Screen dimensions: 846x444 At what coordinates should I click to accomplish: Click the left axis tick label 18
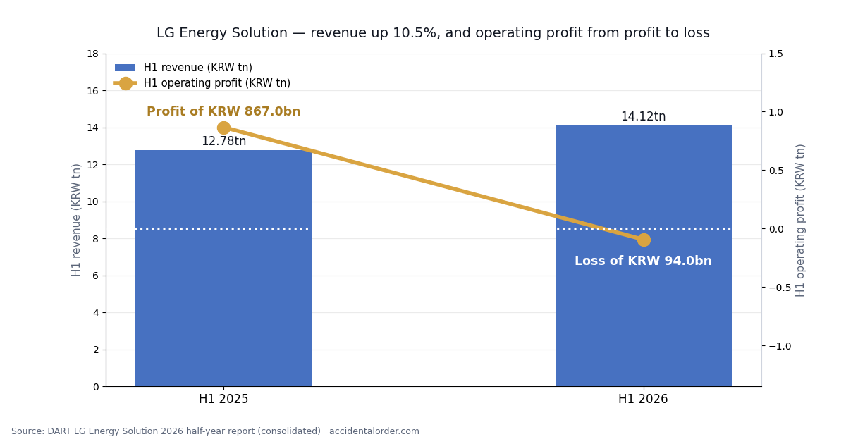coord(92,54)
